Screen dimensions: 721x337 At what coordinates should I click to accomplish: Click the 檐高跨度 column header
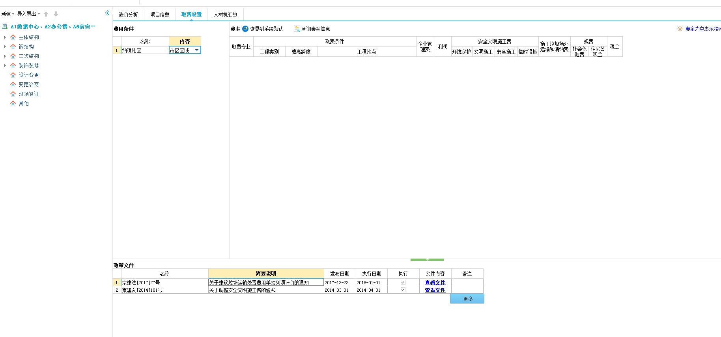pos(301,52)
